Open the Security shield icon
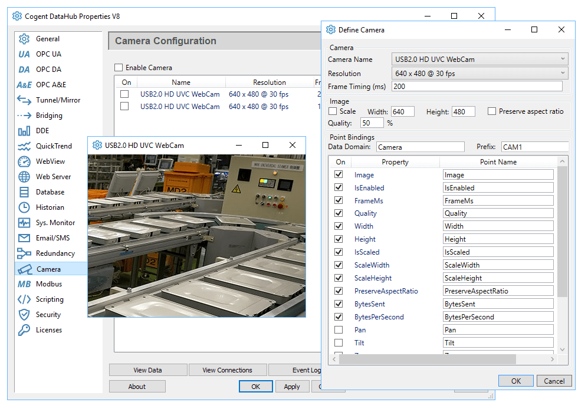The width and height of the screenshot is (588, 409). pyautogui.click(x=24, y=315)
